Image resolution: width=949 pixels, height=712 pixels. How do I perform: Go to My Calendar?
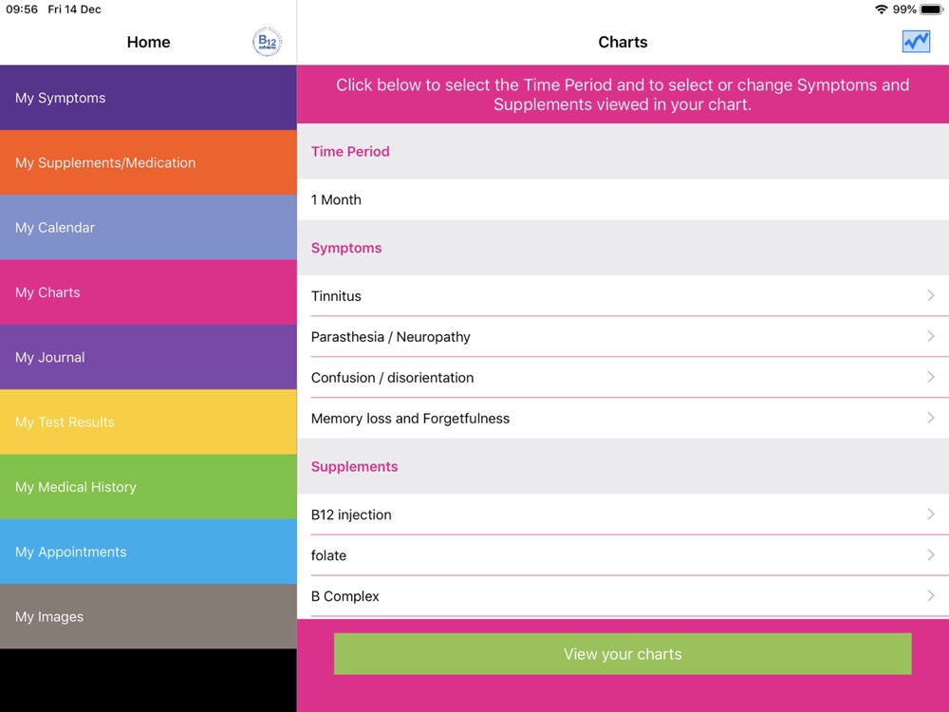tap(148, 227)
